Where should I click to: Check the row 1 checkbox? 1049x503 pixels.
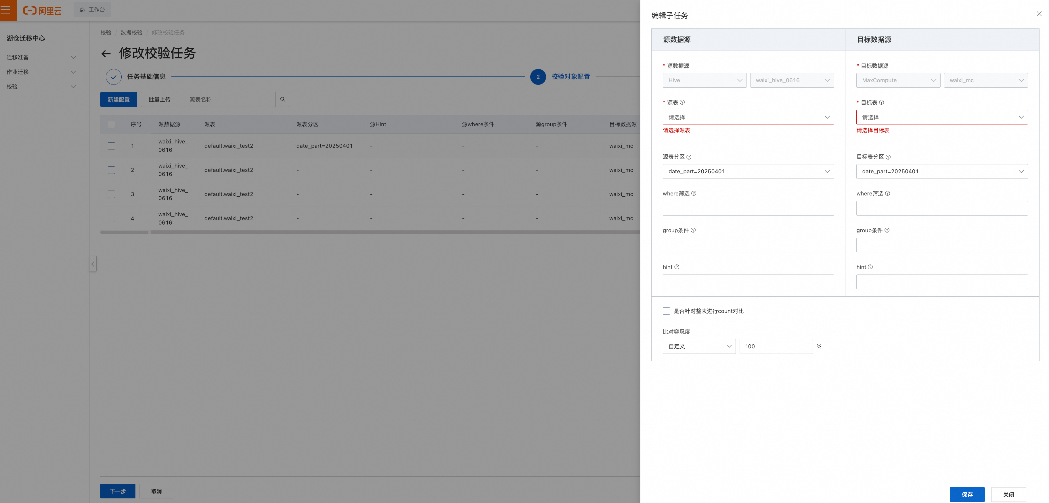[x=111, y=146]
